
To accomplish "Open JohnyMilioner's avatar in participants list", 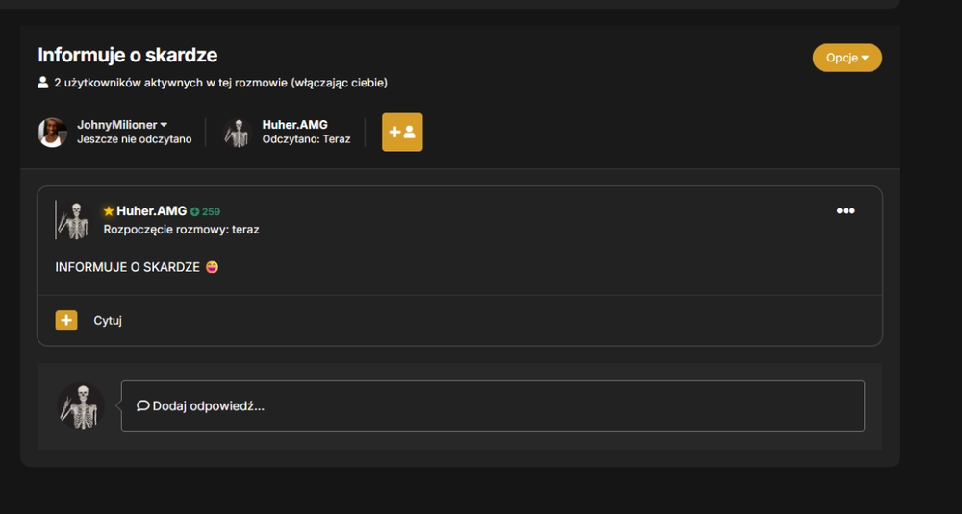I will click(53, 133).
